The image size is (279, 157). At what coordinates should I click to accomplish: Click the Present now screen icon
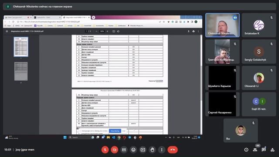(x=143, y=150)
